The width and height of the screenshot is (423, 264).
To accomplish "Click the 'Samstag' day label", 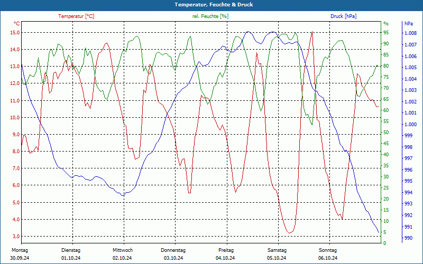I will tap(277, 250).
